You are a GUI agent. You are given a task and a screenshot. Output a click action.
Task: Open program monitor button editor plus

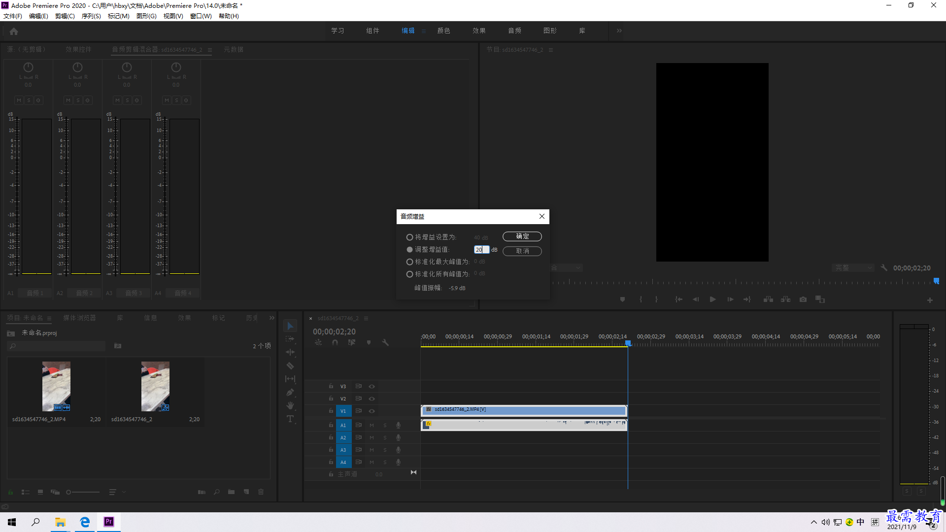click(930, 300)
